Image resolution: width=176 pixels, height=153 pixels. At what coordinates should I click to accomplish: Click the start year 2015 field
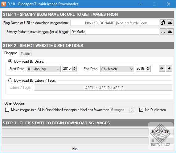tap(68, 69)
